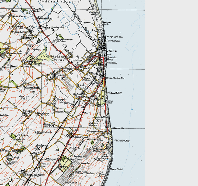The height and width of the screenshot is (186, 198).
Task: Click the Royal Marine Bks label
Action: (x=115, y=78)
